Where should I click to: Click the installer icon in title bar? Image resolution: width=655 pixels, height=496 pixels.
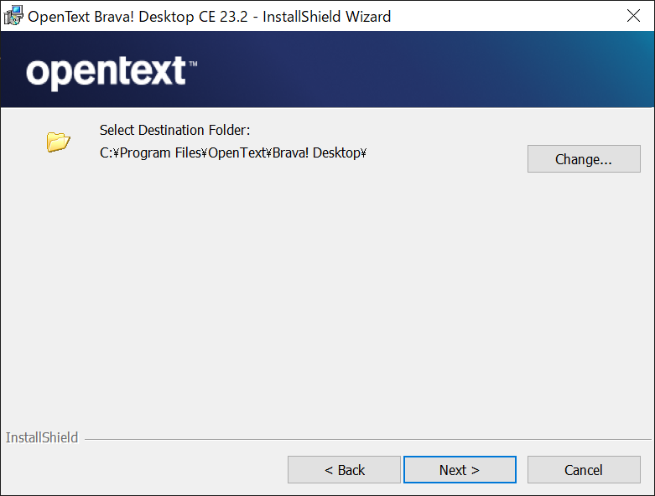pos(13,16)
